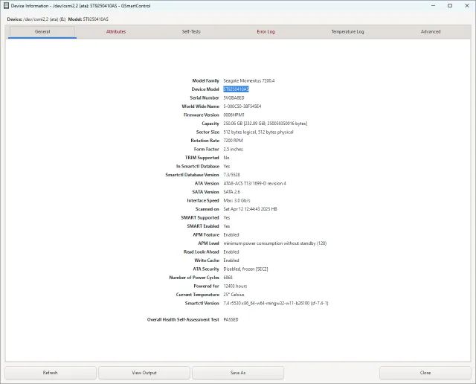
Task: Hit the Close button at bottom right
Action: coord(425,373)
